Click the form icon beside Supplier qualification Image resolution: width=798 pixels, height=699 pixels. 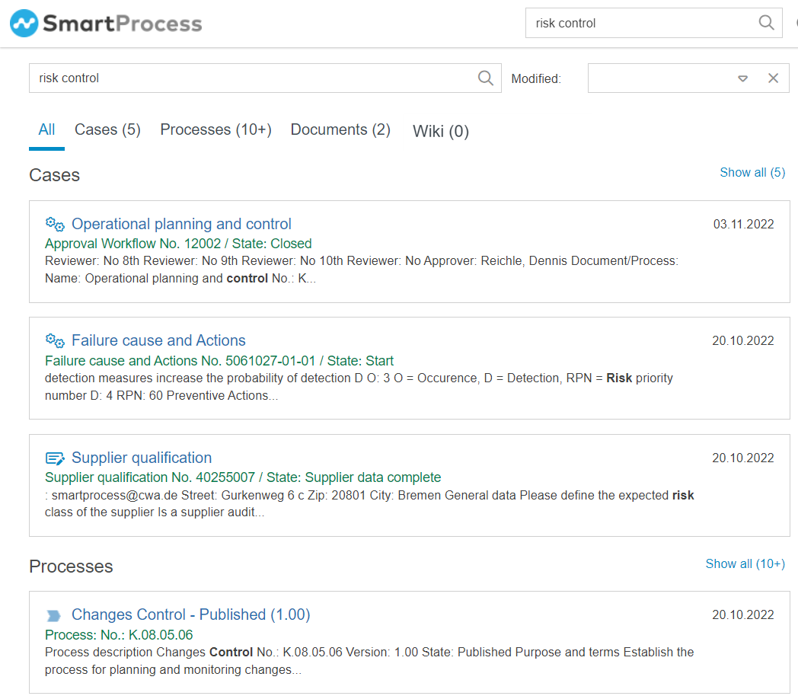tap(55, 458)
